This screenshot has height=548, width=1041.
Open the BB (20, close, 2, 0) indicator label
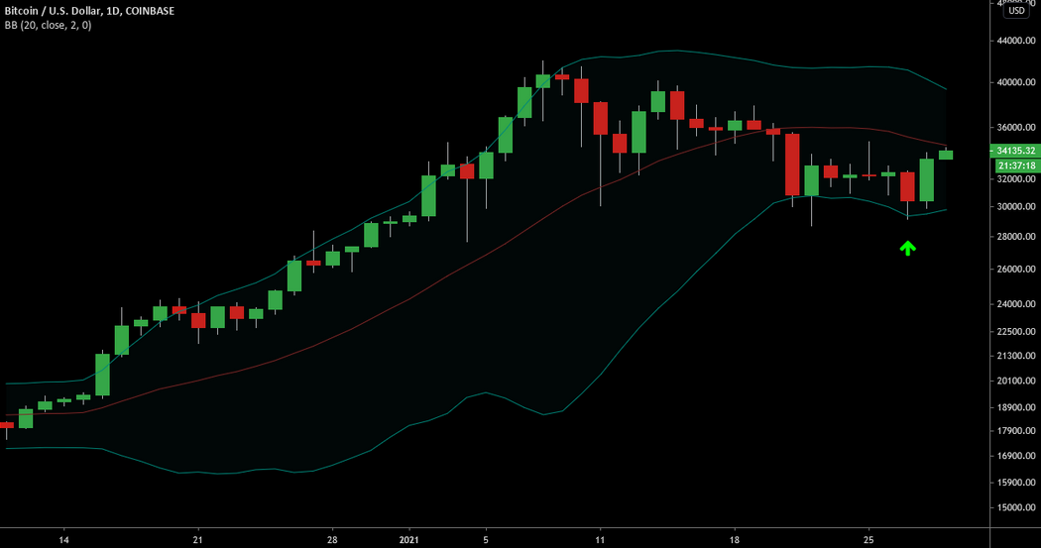[48, 25]
